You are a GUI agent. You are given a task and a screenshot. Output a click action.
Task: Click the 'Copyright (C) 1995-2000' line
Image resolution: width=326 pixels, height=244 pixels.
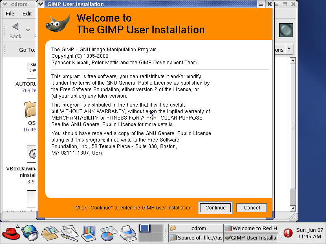[80, 56]
